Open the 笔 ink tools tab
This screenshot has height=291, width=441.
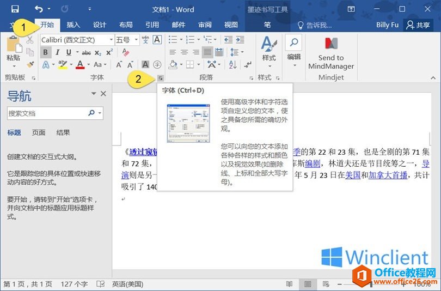tap(267, 25)
